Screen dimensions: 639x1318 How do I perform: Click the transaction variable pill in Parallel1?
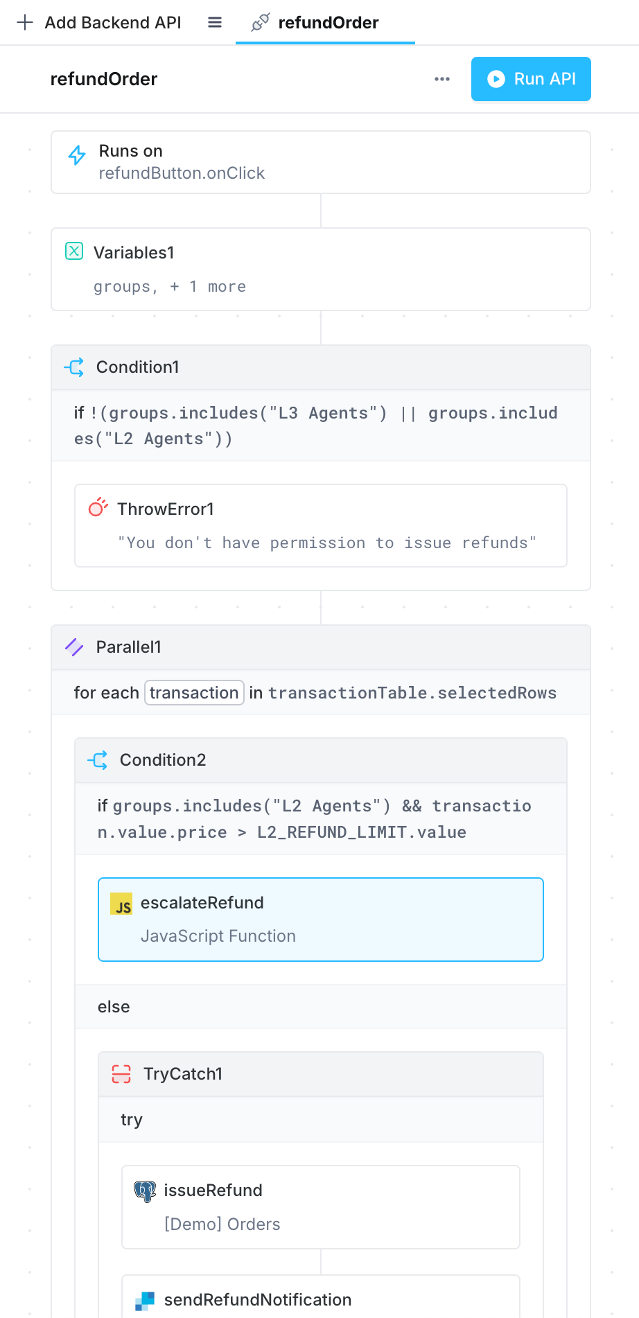click(x=194, y=692)
